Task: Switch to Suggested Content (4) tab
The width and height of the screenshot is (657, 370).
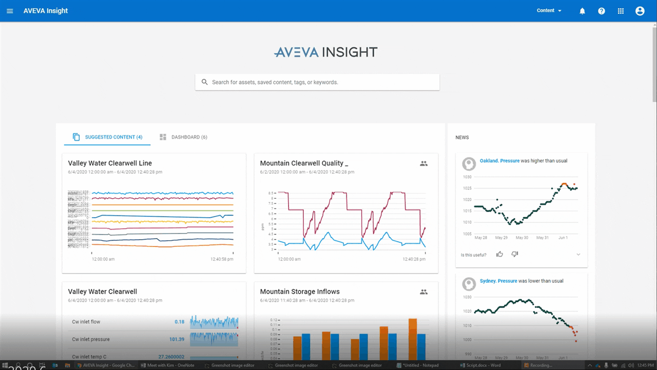Action: [107, 137]
